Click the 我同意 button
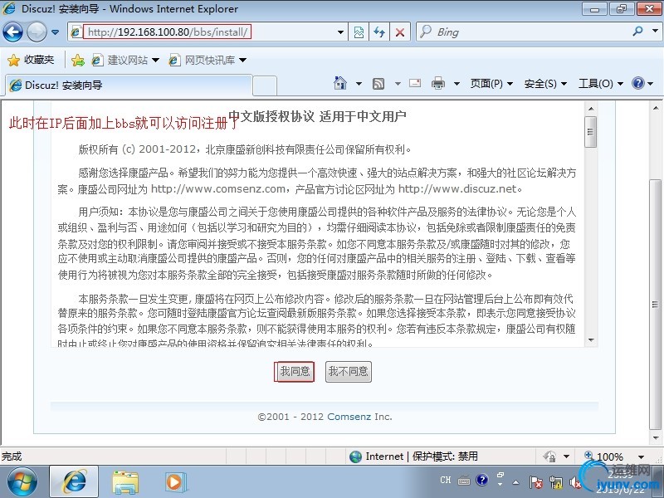This screenshot has width=664, height=498. click(x=295, y=372)
